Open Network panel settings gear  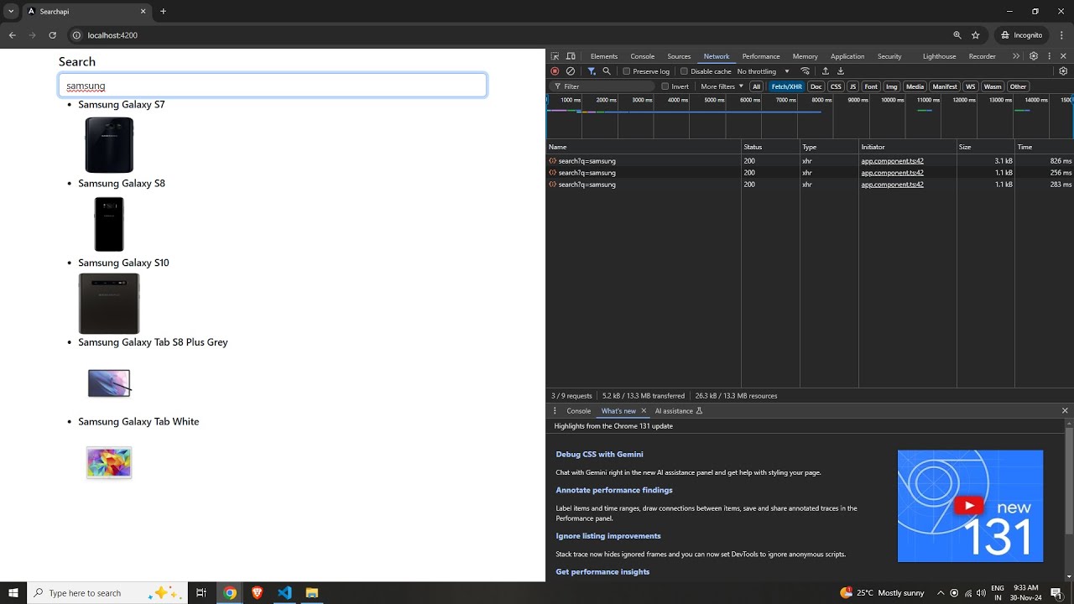tap(1063, 71)
